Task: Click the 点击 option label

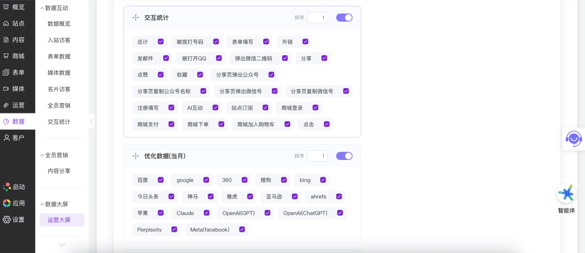Action: (x=309, y=124)
